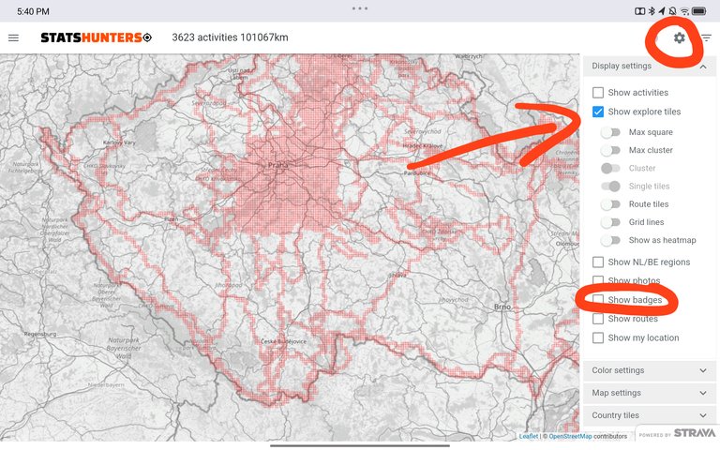The width and height of the screenshot is (720, 450).
Task: Toggle the Max square switch
Action: [x=611, y=132]
